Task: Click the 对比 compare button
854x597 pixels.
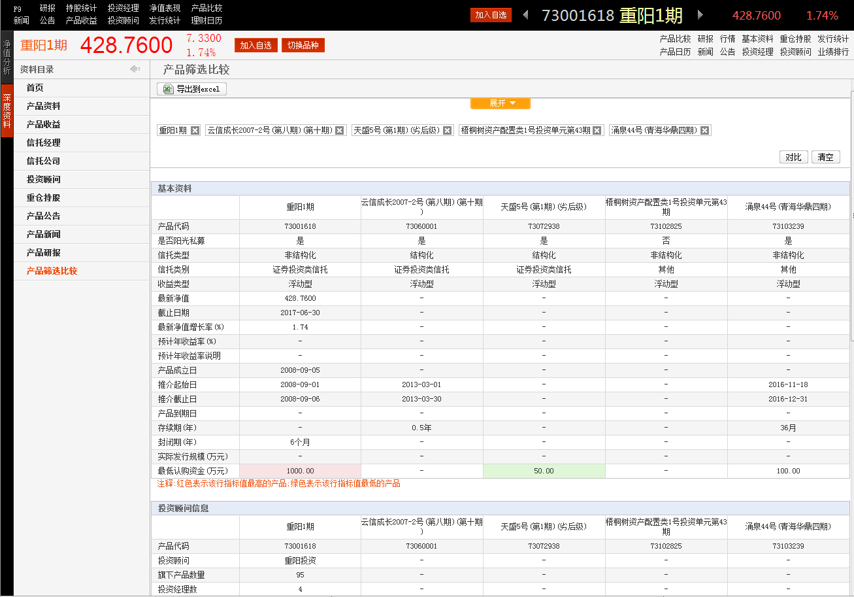Action: click(x=793, y=157)
